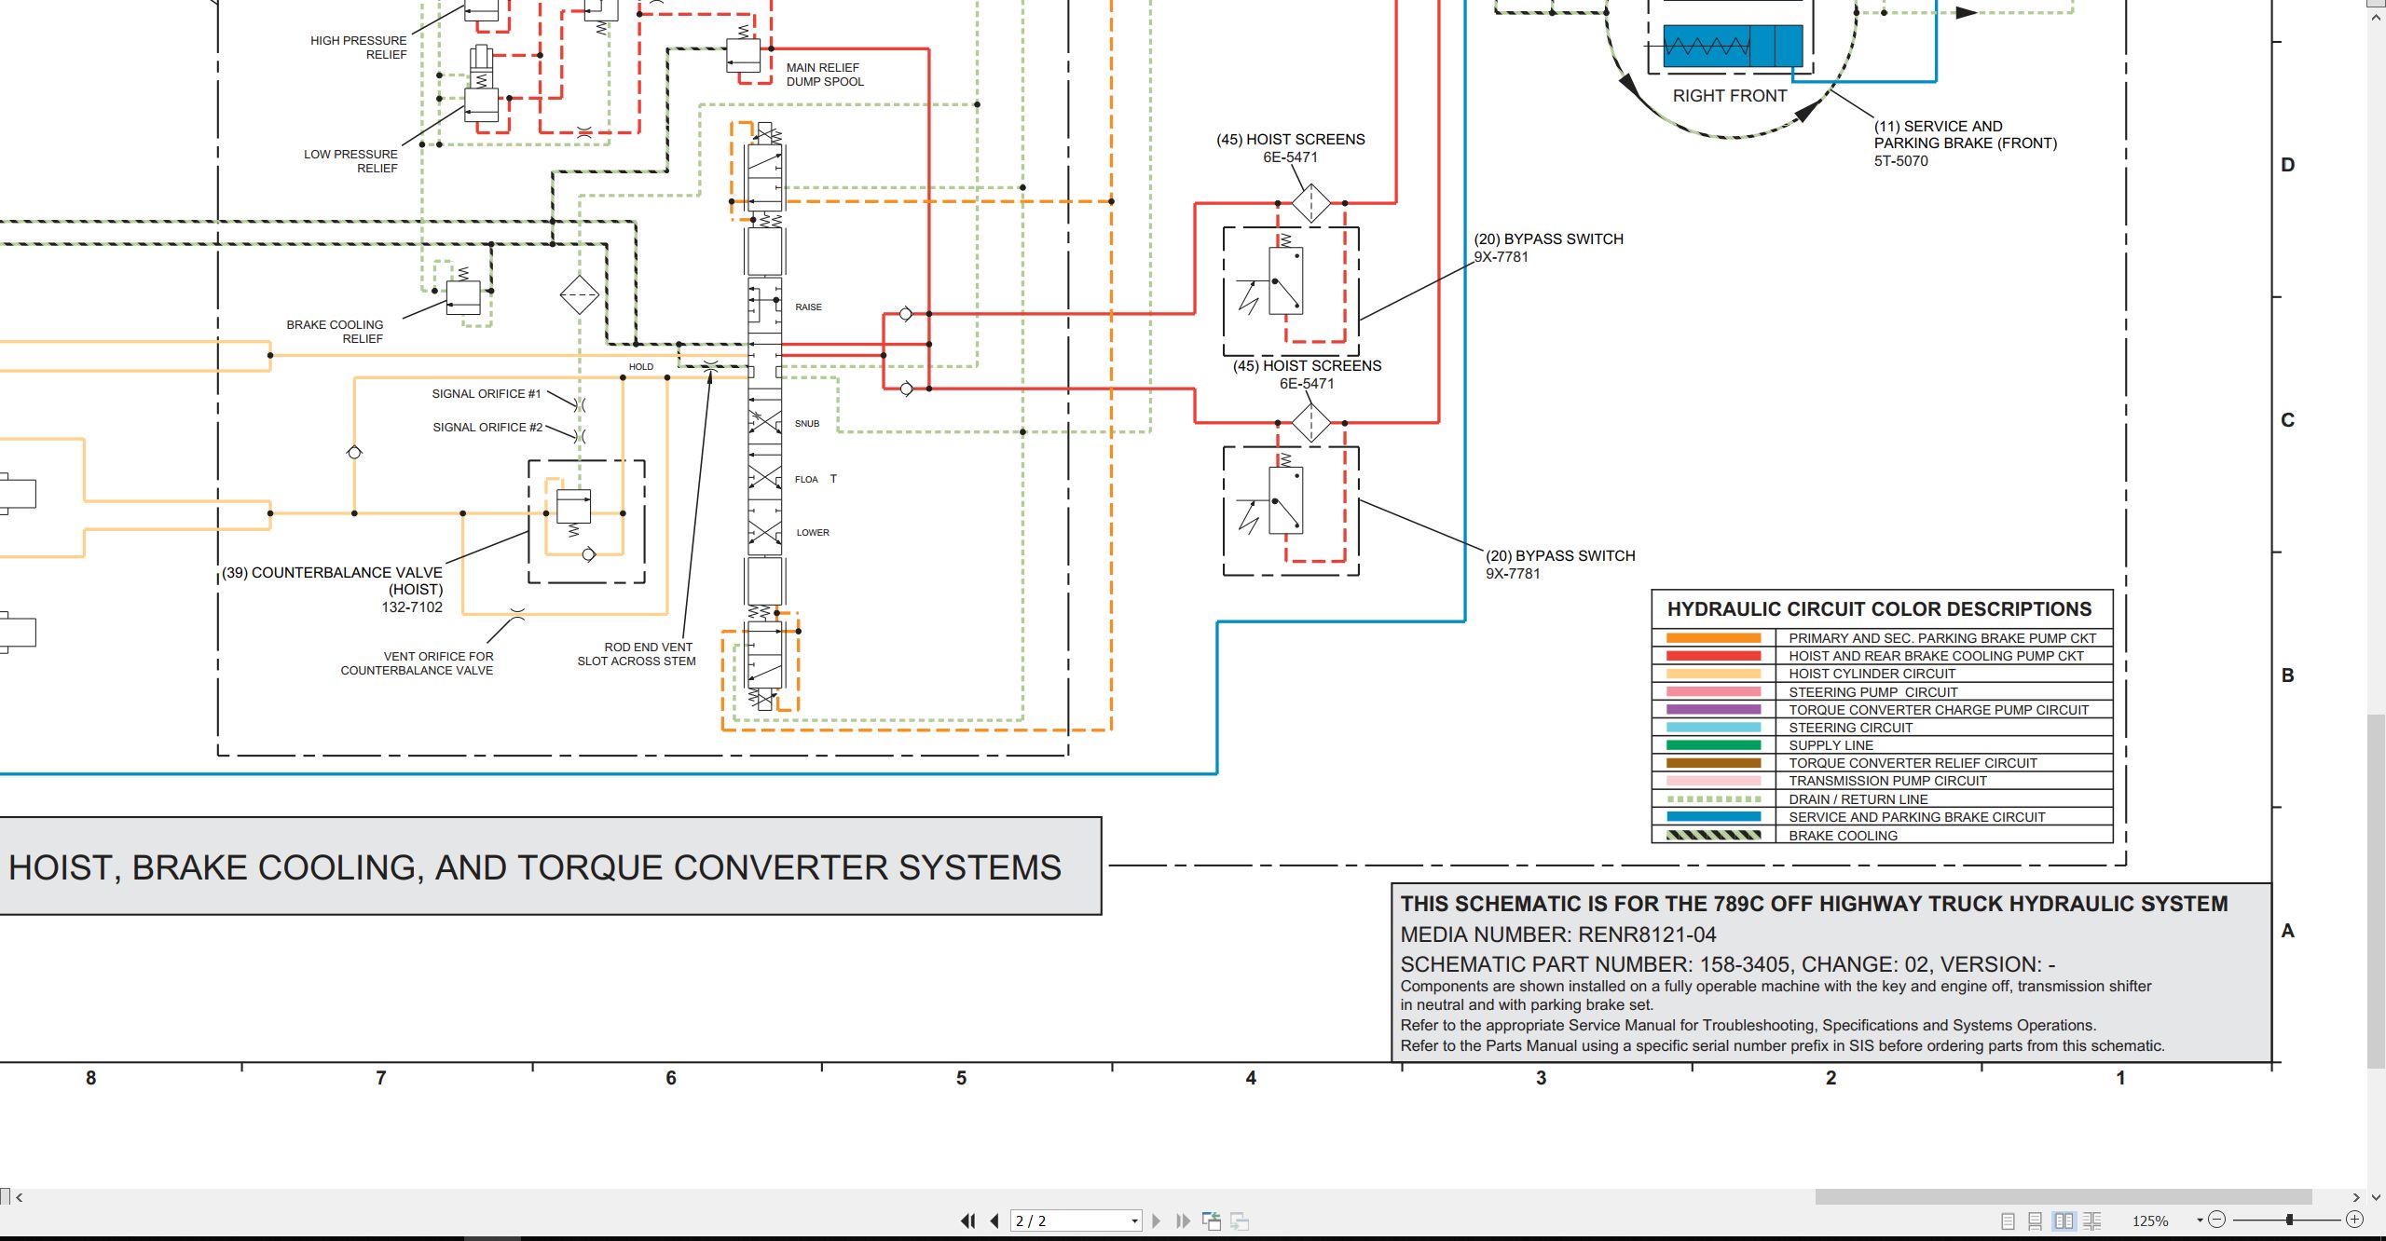The height and width of the screenshot is (1241, 2386).
Task: Click the (39) COUNTERBALANCE VALVE label
Action: (333, 589)
